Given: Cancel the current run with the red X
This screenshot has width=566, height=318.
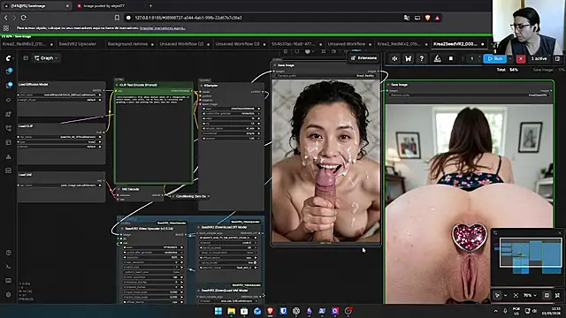Looking at the screenshot, I should click(521, 58).
